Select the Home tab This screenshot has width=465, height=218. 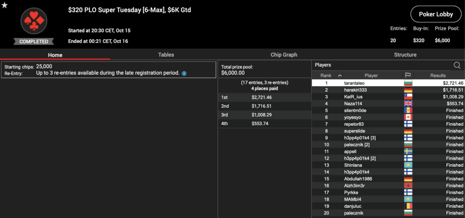(x=55, y=55)
